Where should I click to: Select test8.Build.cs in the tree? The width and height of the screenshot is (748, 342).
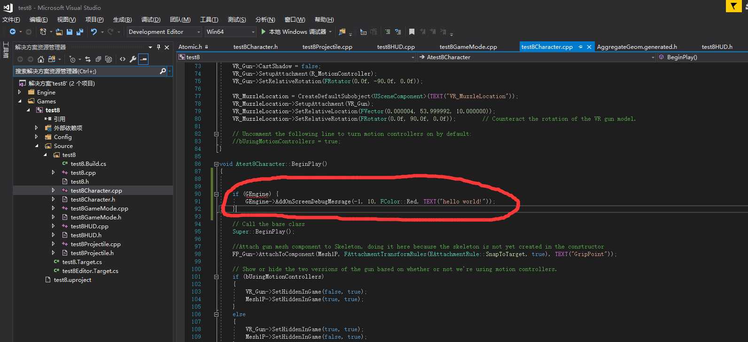88,163
